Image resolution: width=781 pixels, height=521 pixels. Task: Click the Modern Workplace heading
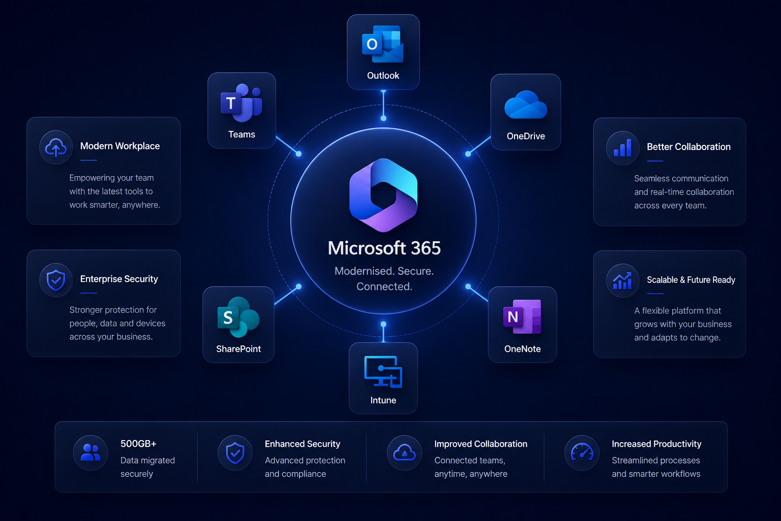point(120,146)
